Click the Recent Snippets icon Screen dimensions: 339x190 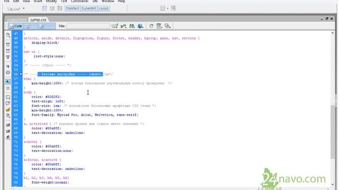[x=8, y=116]
